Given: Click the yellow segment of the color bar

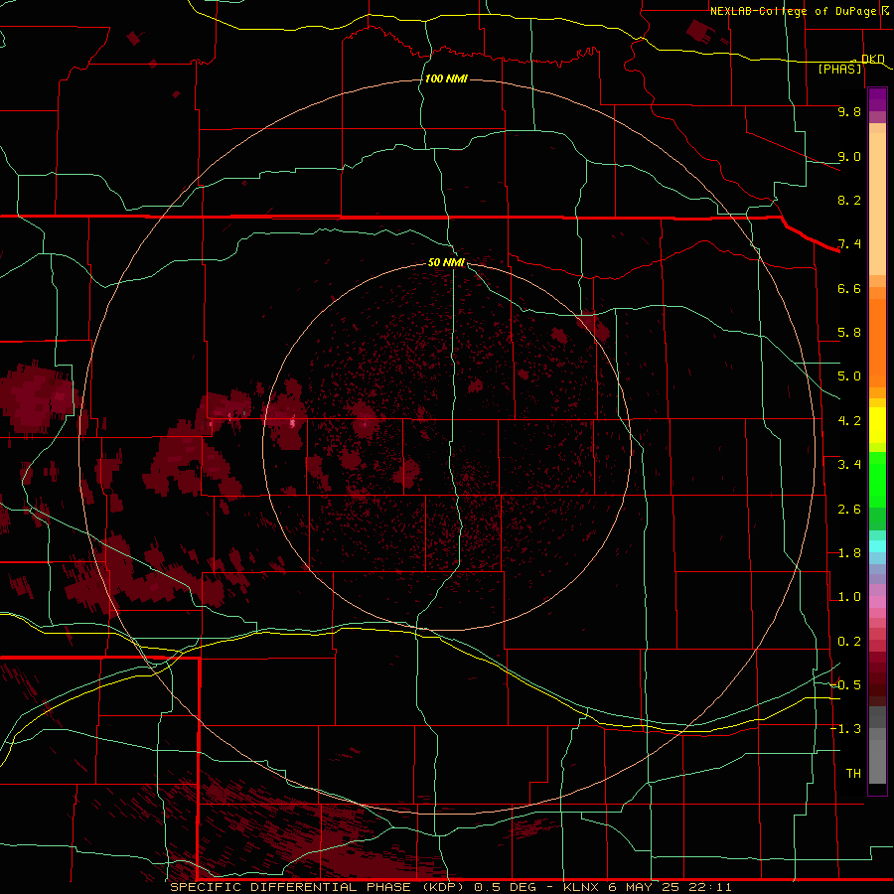Looking at the screenshot, I should pyautogui.click(x=877, y=425).
